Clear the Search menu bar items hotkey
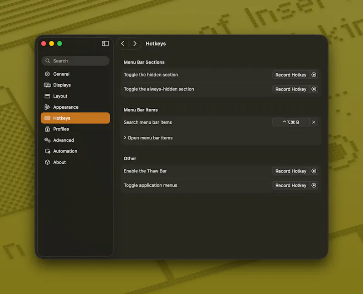This screenshot has height=294, width=363. pos(314,122)
